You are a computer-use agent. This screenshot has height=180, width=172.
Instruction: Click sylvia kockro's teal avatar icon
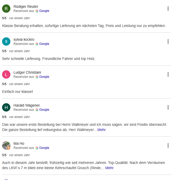[6, 41]
